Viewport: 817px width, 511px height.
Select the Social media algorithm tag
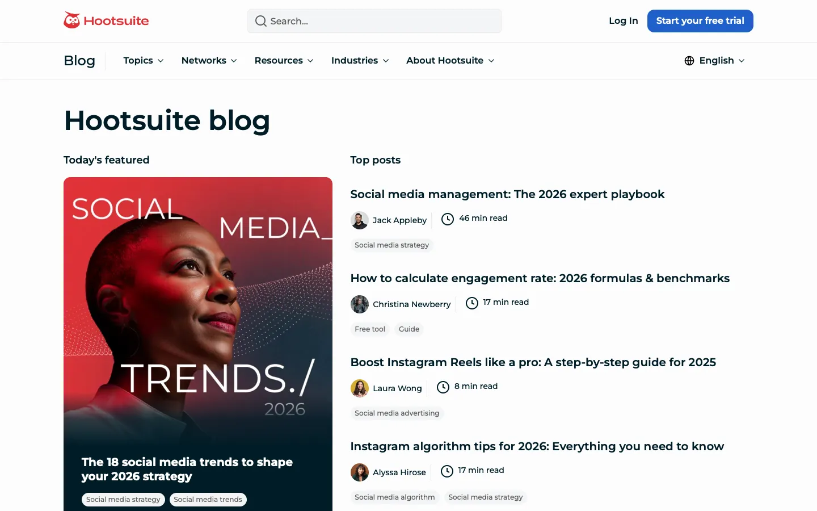pos(395,497)
